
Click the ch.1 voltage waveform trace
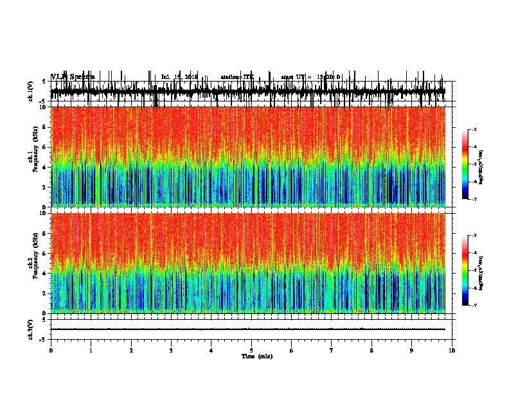click(x=248, y=91)
